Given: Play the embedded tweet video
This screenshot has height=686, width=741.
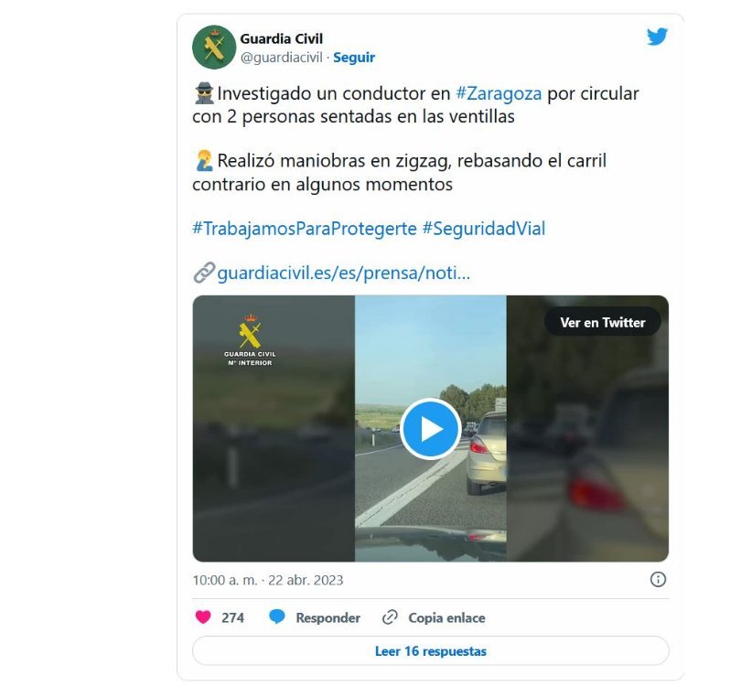Looking at the screenshot, I should click(x=430, y=428).
